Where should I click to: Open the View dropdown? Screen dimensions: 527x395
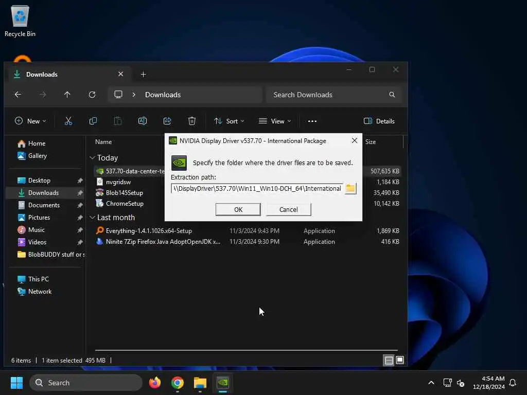275,121
